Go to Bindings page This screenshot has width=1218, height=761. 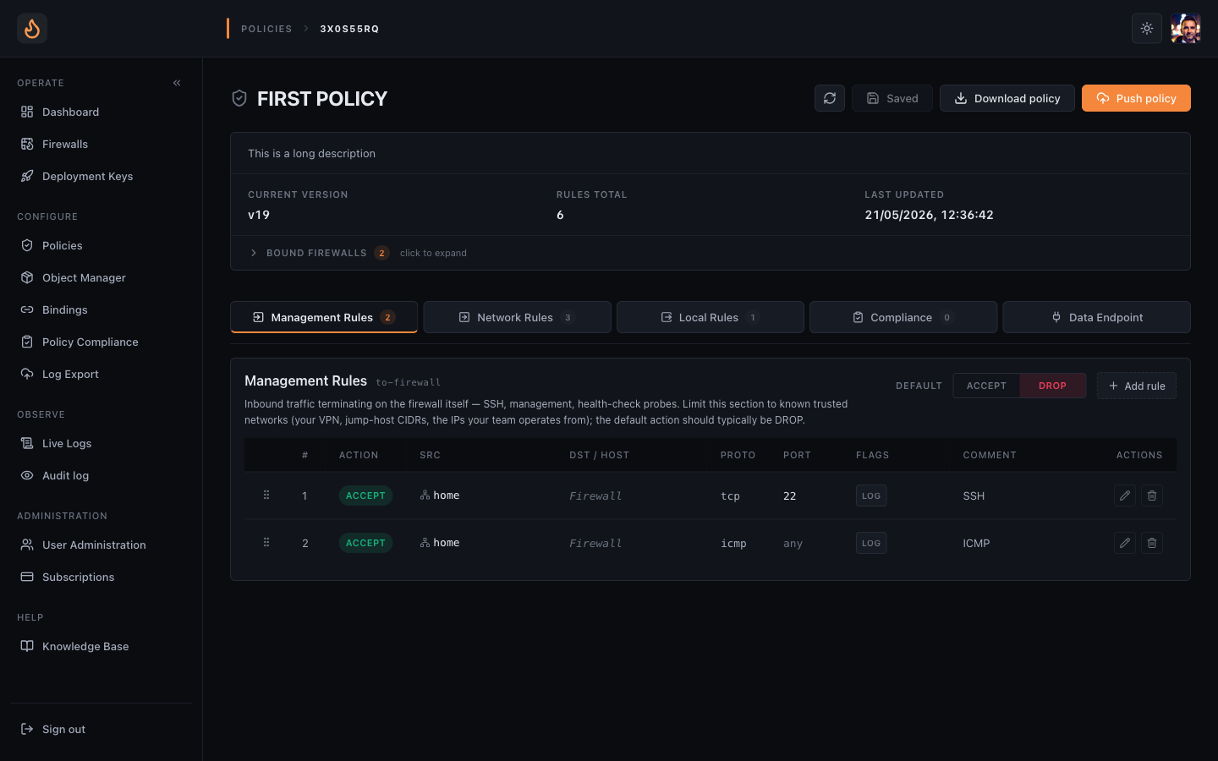(x=101, y=309)
